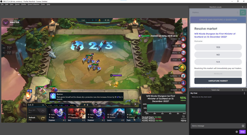Click the 1-4 stage label
This screenshot has width=247, height=135.
click(83, 20)
